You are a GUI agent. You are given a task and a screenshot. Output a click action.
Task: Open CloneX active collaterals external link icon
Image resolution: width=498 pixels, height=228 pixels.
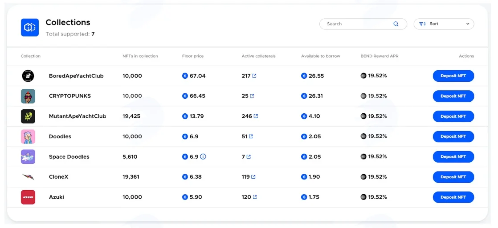(253, 177)
